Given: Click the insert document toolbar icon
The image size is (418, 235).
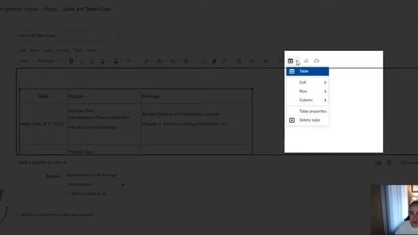Looking at the screenshot, I should click(186, 61).
